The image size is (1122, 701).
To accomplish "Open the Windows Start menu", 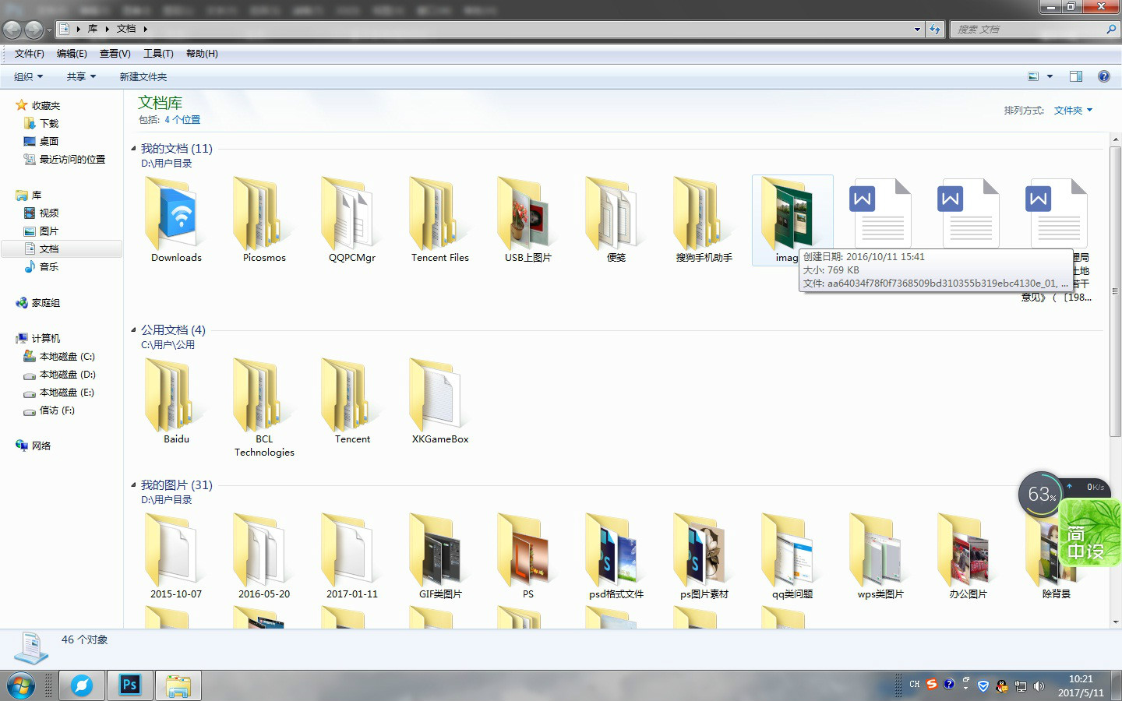I will 21,685.
